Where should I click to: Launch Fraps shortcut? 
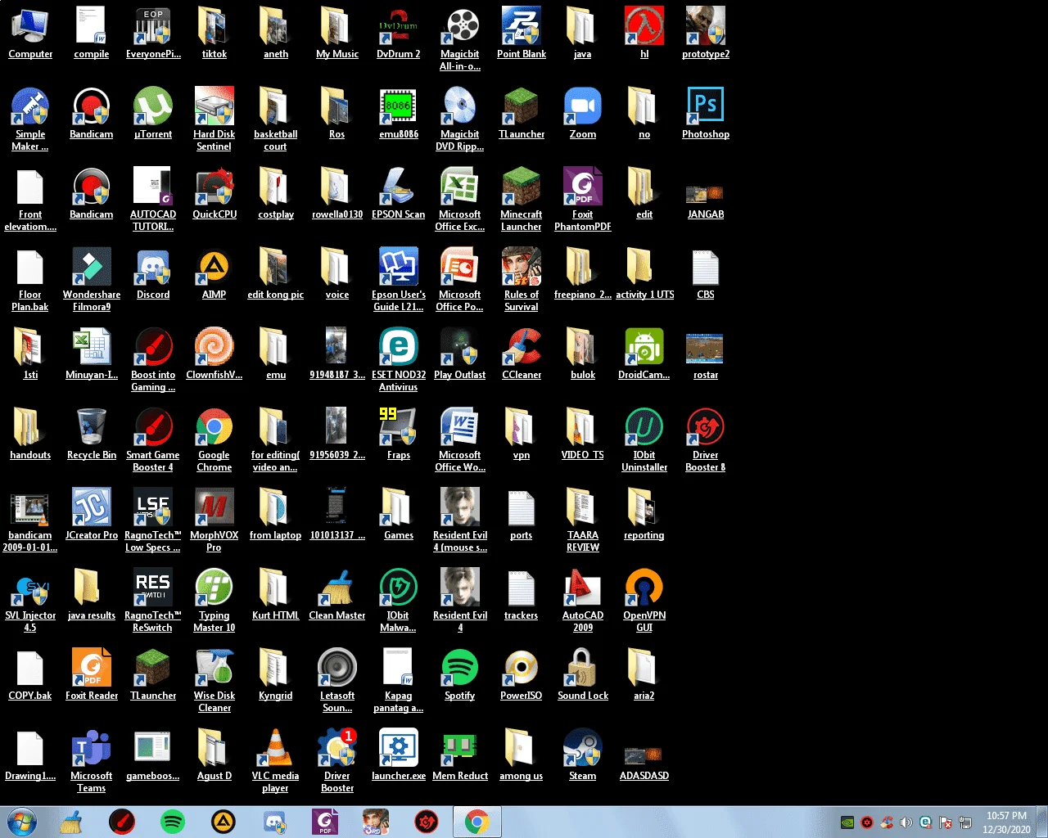(x=399, y=434)
